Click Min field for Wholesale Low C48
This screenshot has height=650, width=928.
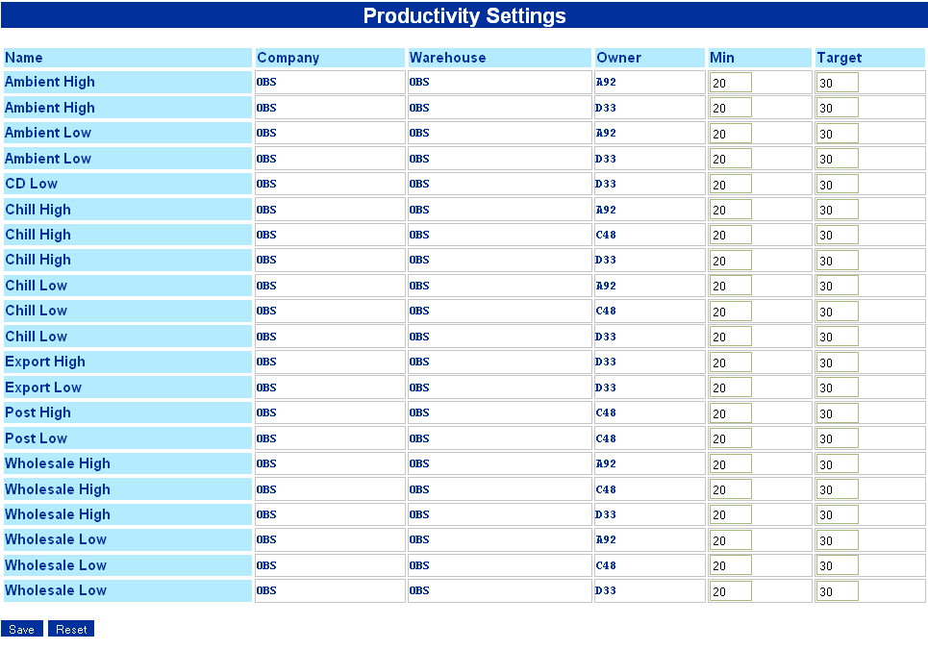730,566
